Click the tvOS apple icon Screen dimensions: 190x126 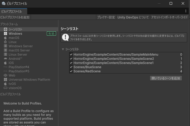click(5, 84)
